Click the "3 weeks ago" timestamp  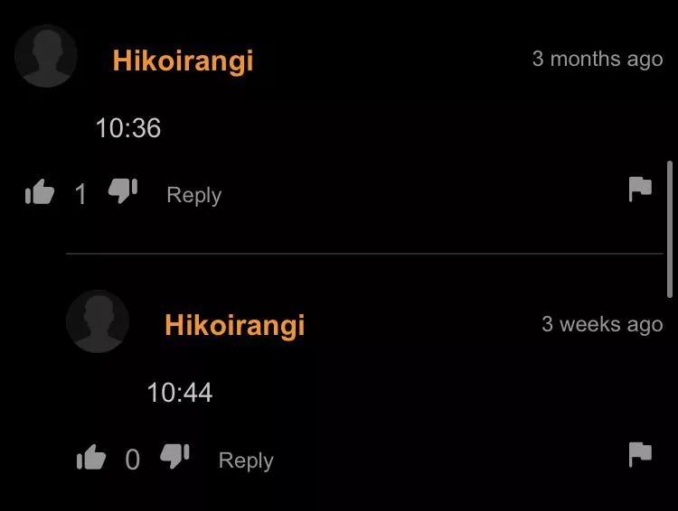pos(602,324)
